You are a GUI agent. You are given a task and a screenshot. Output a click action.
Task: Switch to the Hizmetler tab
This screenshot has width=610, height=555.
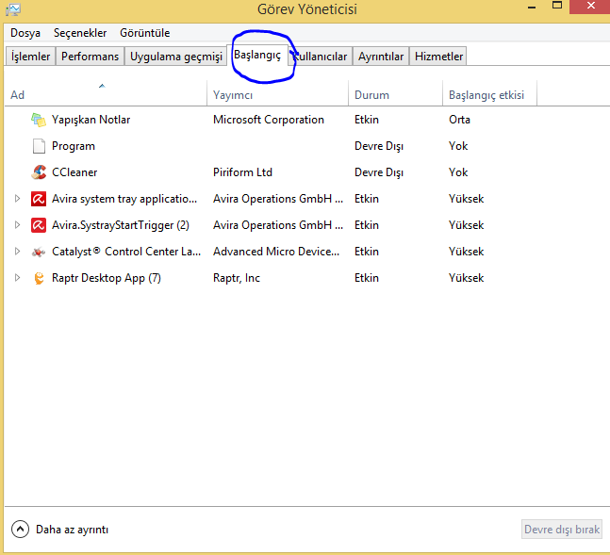click(438, 57)
